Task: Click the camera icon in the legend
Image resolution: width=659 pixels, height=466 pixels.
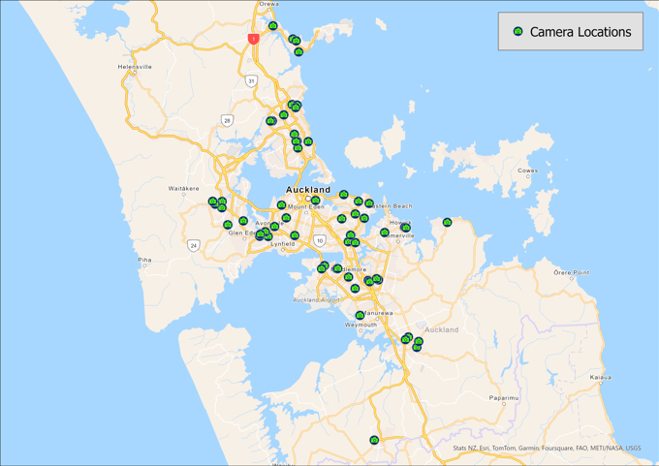Action: pos(518,32)
